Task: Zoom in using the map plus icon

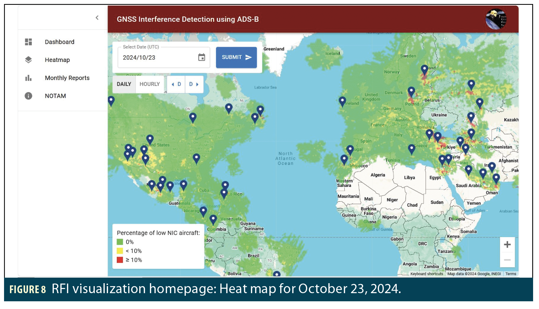Action: [507, 244]
